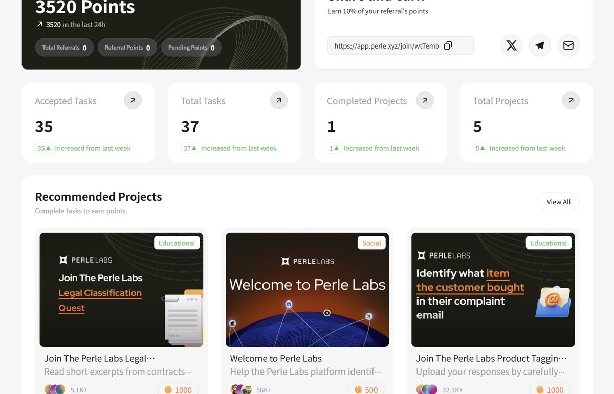
Task: Click the Social tag on Welcome card
Action: (371, 243)
